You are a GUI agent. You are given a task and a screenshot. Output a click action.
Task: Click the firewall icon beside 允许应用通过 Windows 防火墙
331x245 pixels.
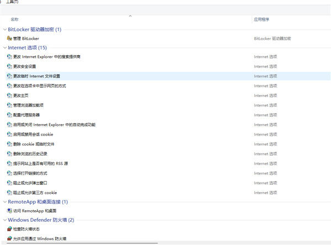[x=9, y=239]
